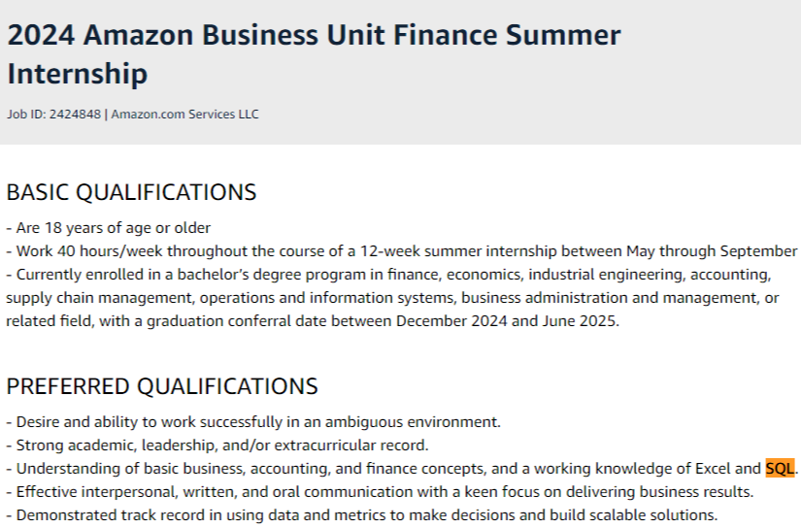This screenshot has height=528, width=801.
Task: Click the PREFERRED QUALIFICATIONS heading
Action: click(162, 386)
